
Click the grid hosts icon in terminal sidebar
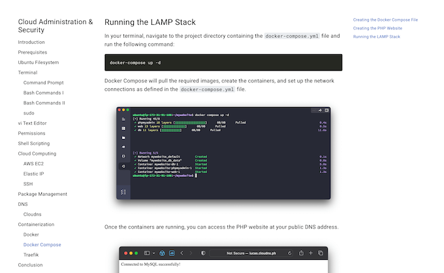123,128
